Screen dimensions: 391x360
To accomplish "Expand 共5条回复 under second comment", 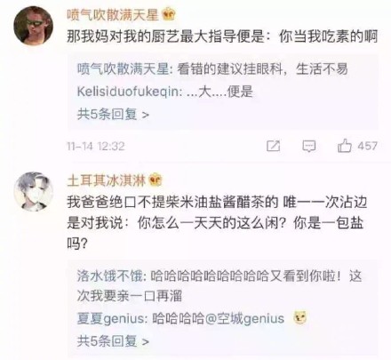I will pos(113,341).
